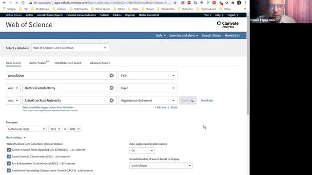Uncheck Conference Proceedings Citation Index checkbox

[x=9, y=171]
